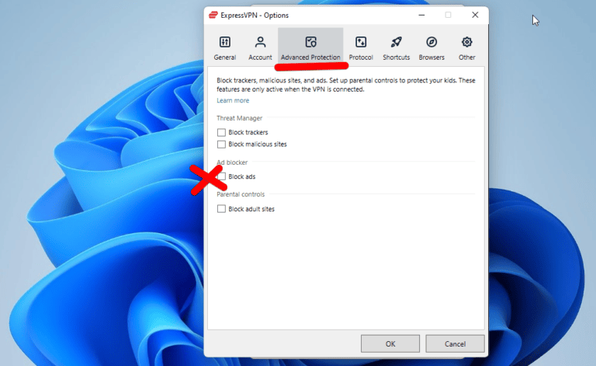
Task: Dismiss the dialog with Cancel
Action: [455, 343]
